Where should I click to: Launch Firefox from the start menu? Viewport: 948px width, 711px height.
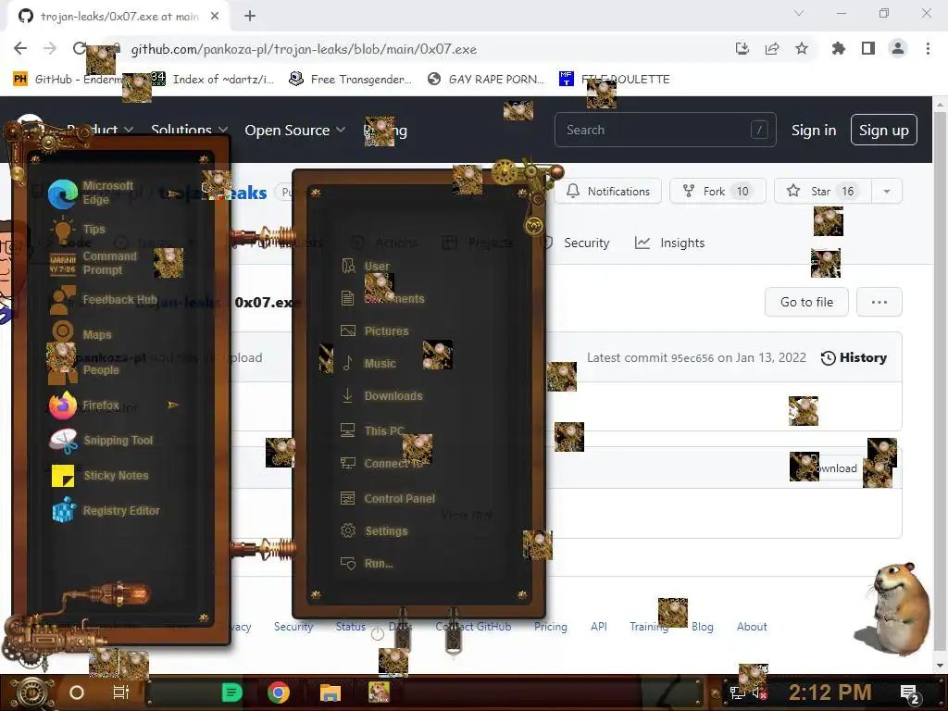point(84,405)
